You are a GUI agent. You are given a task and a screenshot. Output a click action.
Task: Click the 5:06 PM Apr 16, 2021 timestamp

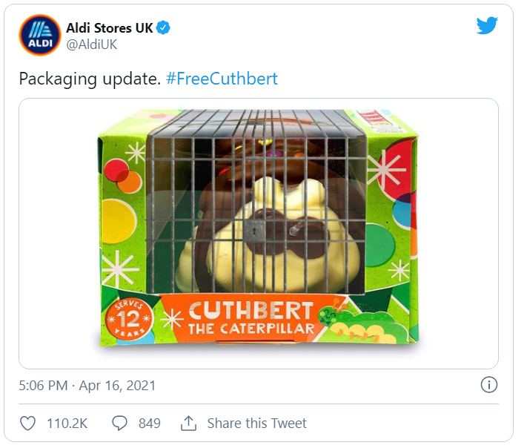pos(87,386)
